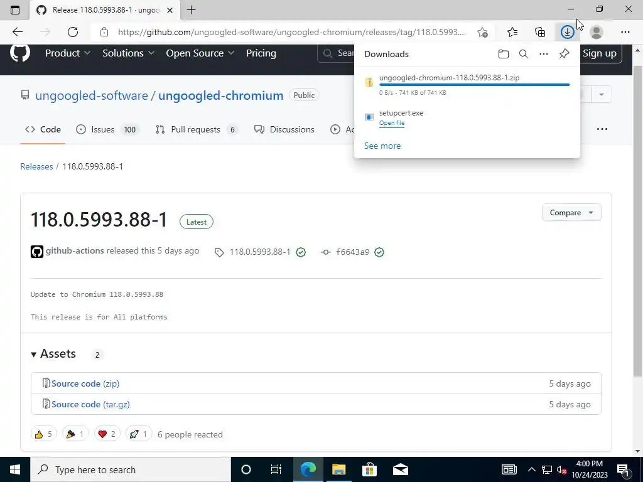
Task: Open Microsoft Store from the taskbar
Action: 369,469
